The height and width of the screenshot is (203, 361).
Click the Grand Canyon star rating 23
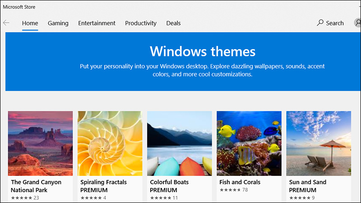[25, 198]
